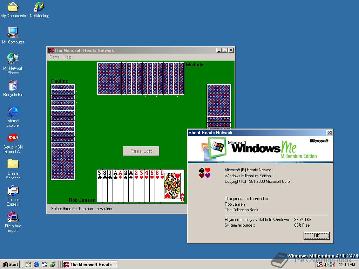
Task: Launch Internet Explorer from Quick Launch
Action: [36, 264]
